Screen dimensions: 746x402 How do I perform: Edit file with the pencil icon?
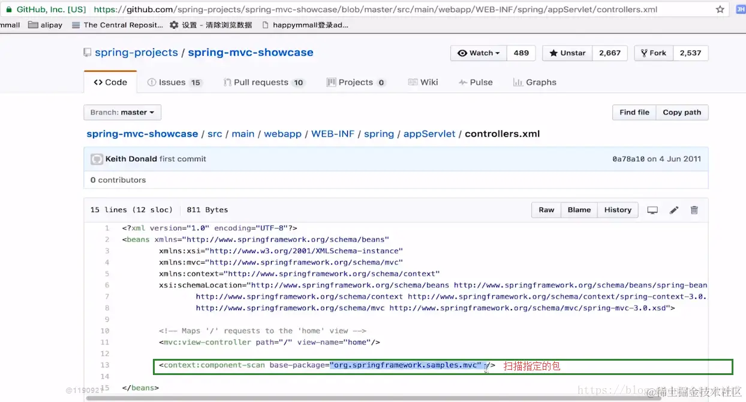(x=674, y=210)
